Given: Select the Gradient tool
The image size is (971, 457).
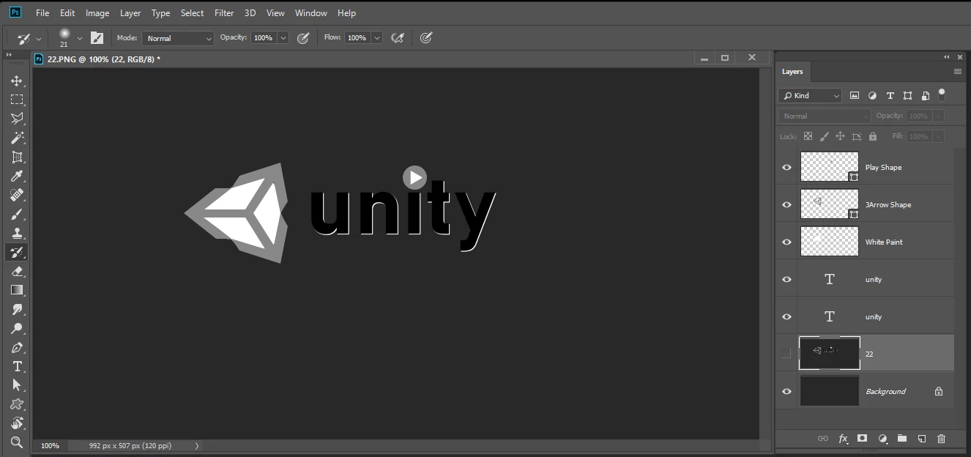Looking at the screenshot, I should coord(17,290).
